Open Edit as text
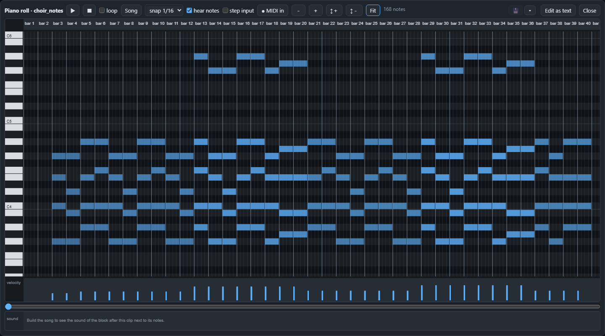This screenshot has height=336, width=605. (558, 10)
